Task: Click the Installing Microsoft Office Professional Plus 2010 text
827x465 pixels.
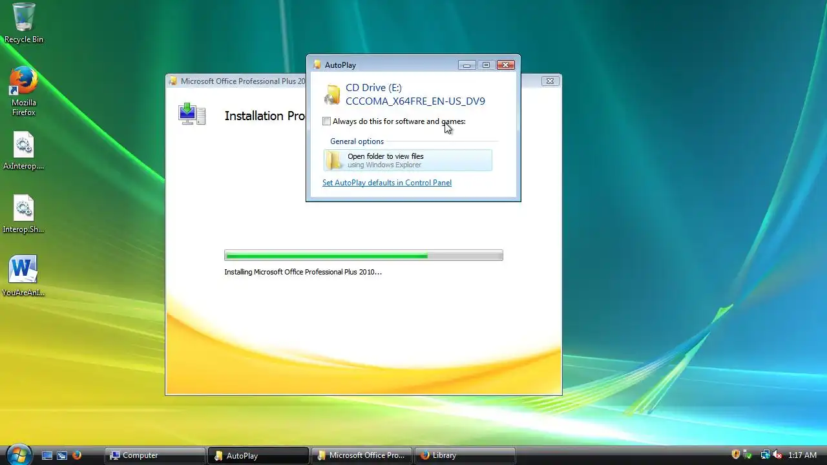Action: coord(303,272)
